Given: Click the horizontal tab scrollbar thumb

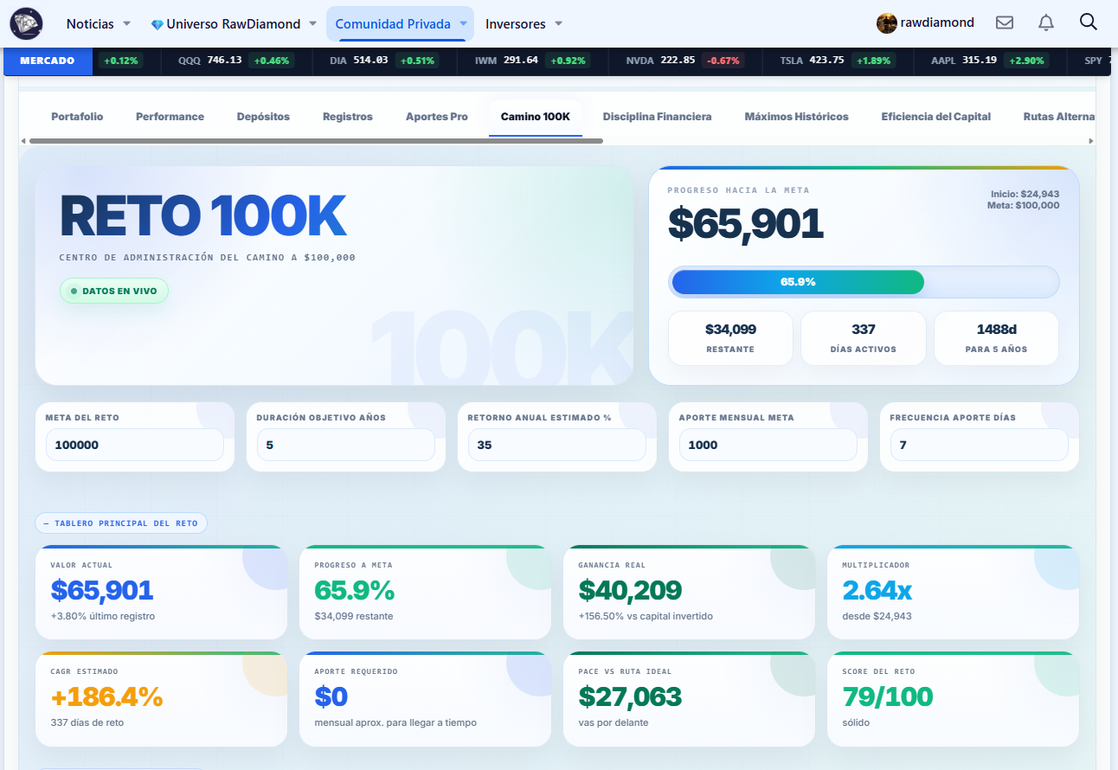Looking at the screenshot, I should pos(316,140).
